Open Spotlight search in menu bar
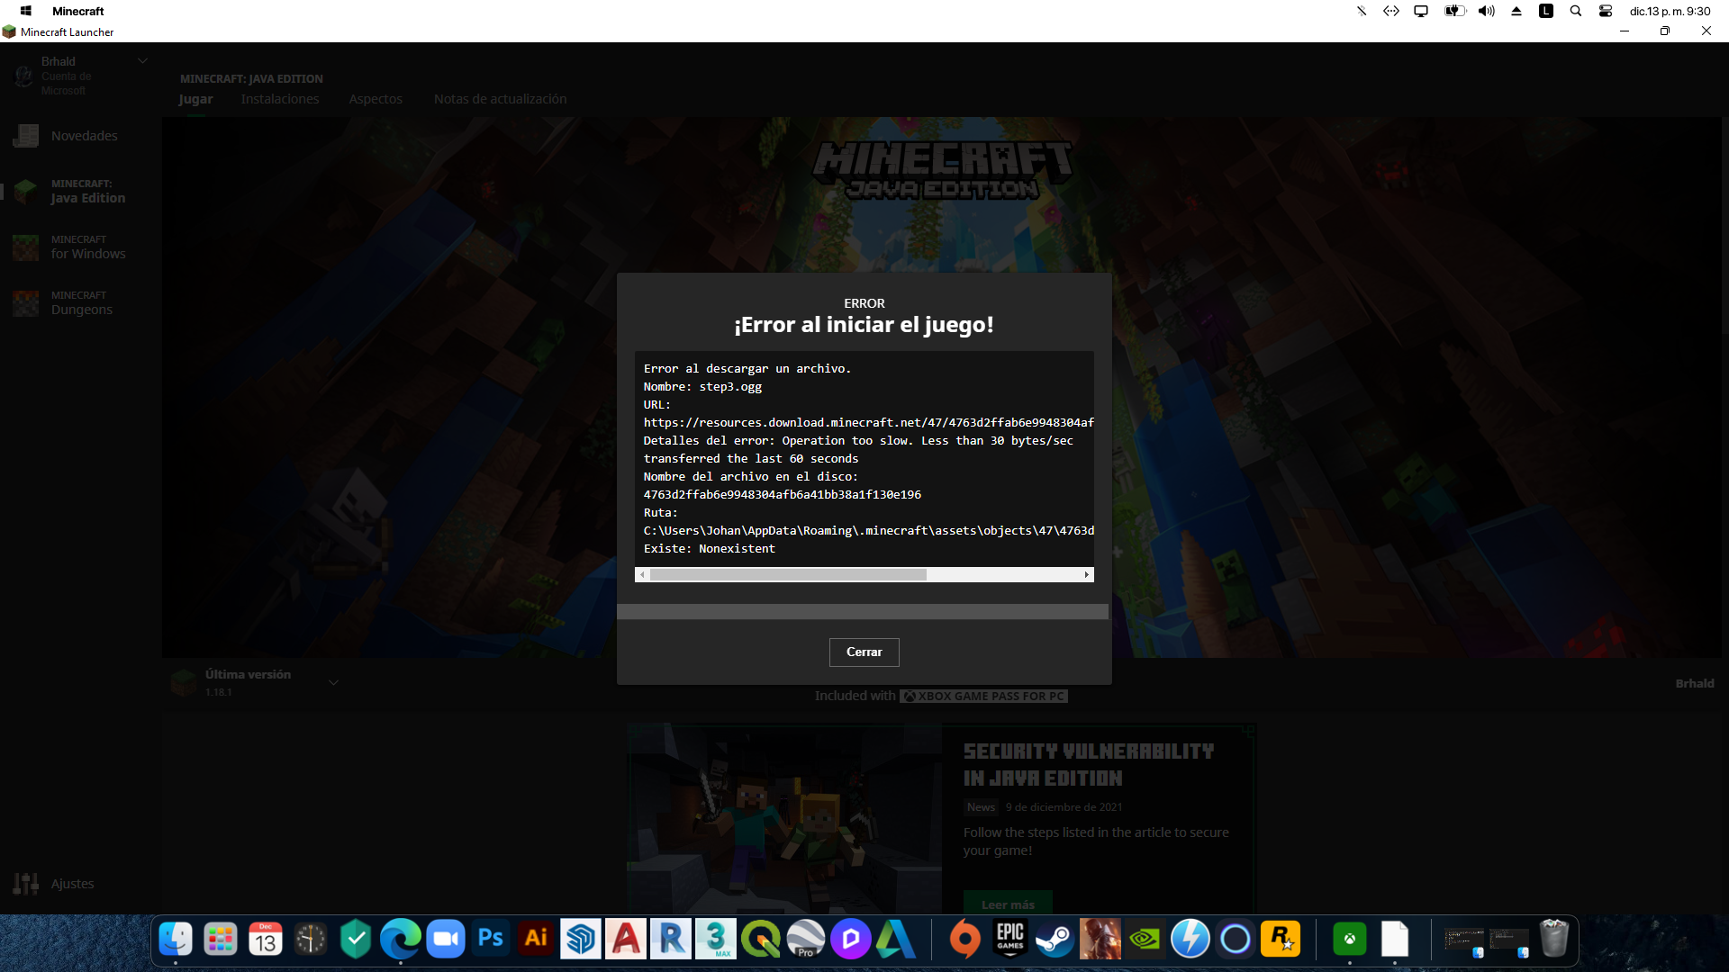The height and width of the screenshot is (972, 1729). tap(1576, 12)
